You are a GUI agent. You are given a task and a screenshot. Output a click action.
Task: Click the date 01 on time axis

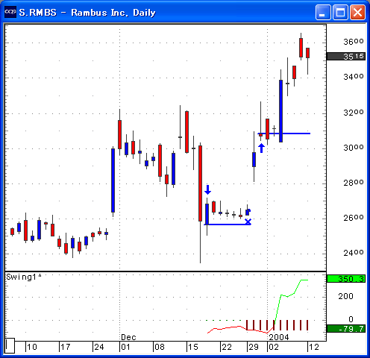126,347
